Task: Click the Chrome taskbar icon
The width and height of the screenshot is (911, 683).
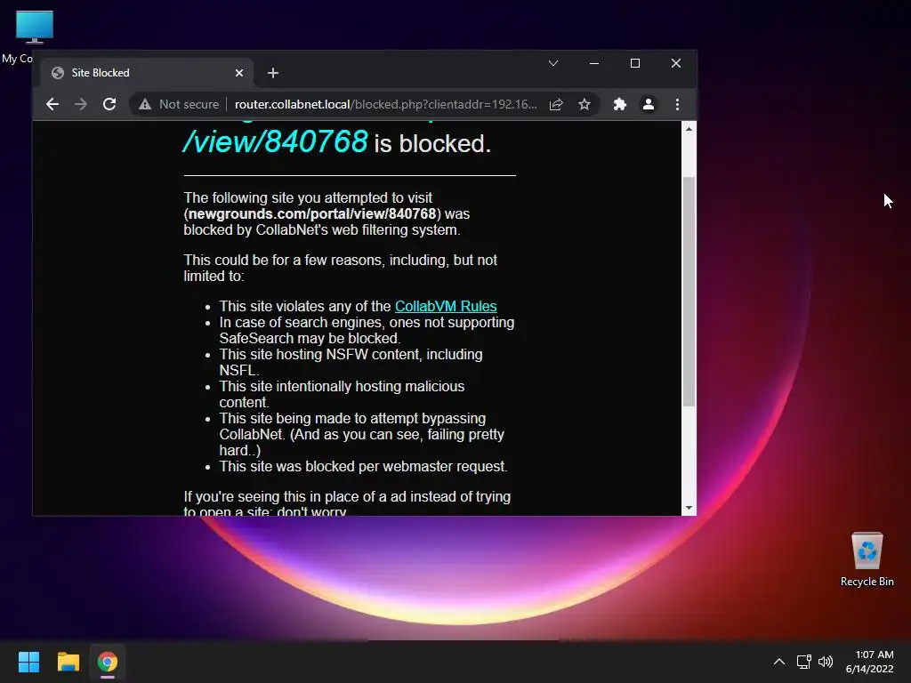Action: (x=108, y=662)
